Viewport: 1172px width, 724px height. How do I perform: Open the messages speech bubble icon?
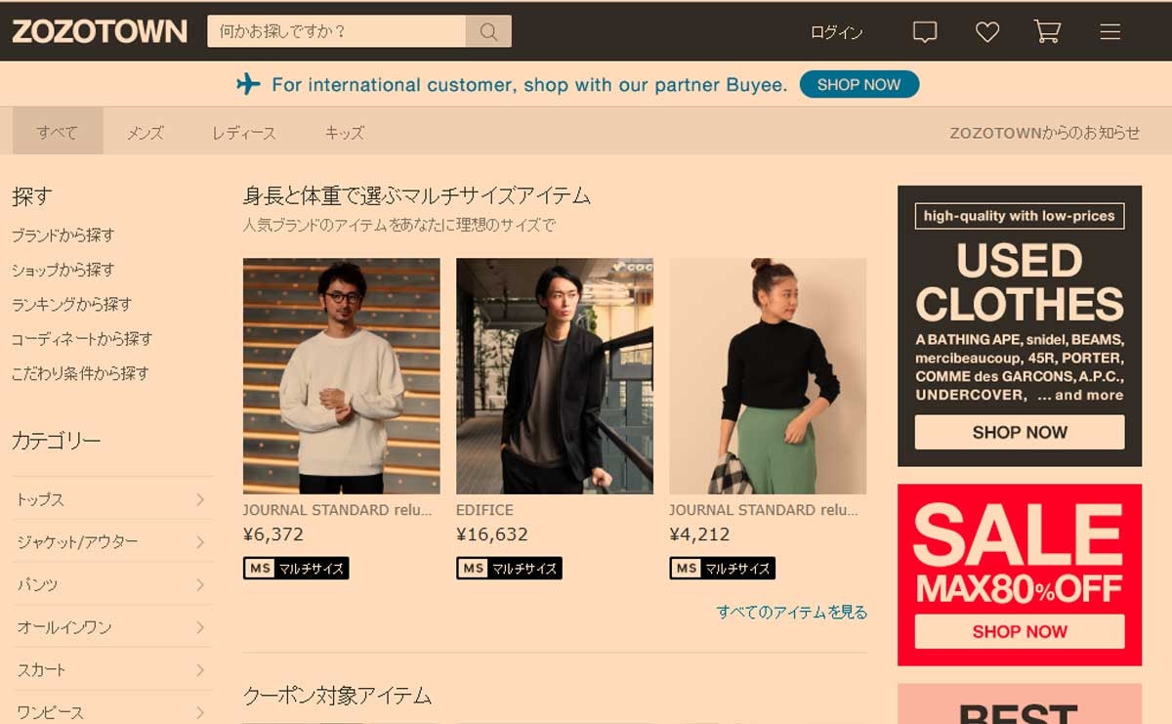click(x=924, y=32)
